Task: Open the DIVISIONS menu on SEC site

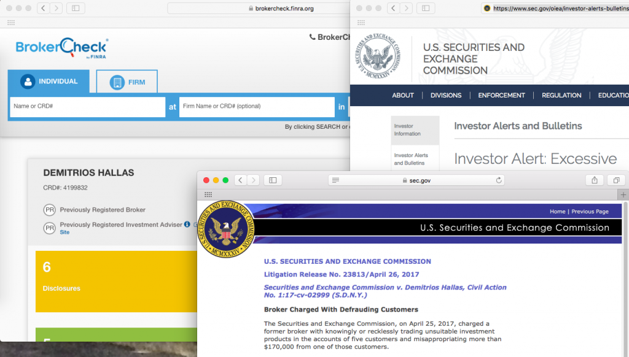Action: pyautogui.click(x=446, y=95)
